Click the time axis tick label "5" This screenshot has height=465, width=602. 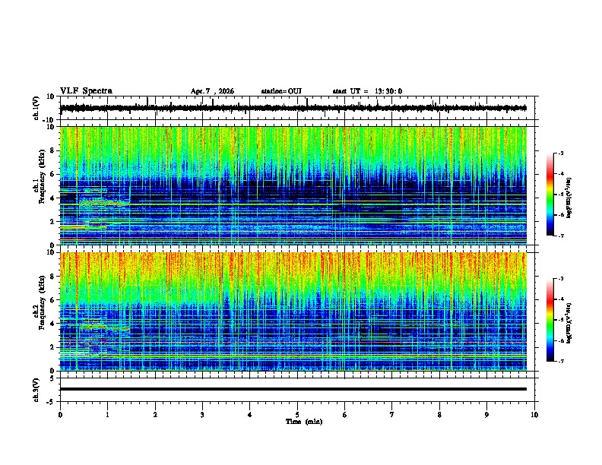(297, 415)
